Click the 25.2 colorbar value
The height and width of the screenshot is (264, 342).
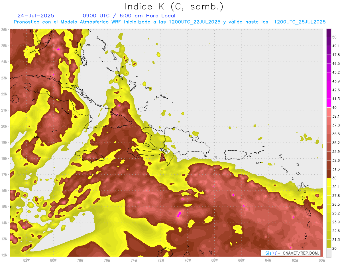point(336,213)
